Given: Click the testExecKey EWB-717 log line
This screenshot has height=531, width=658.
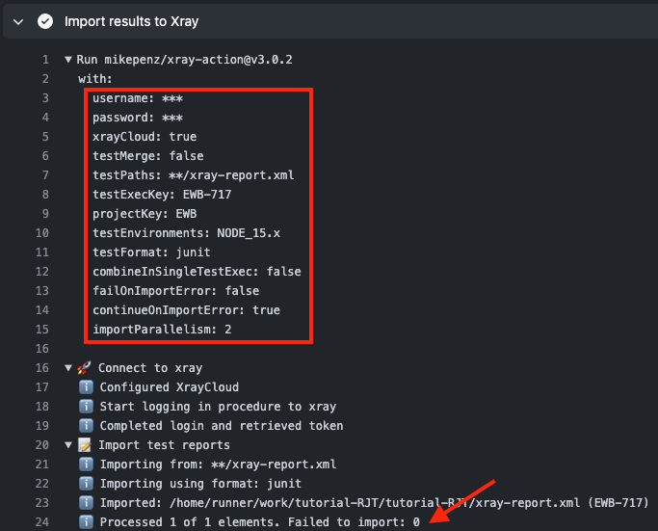Looking at the screenshot, I should click(x=162, y=195).
